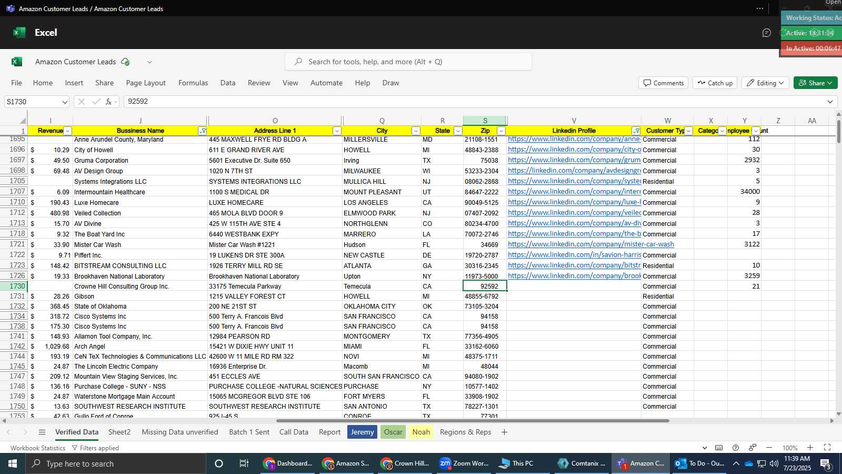Image resolution: width=842 pixels, height=474 pixels.
Task: Open the Address Line 1 filter dropdown
Action: click(337, 131)
